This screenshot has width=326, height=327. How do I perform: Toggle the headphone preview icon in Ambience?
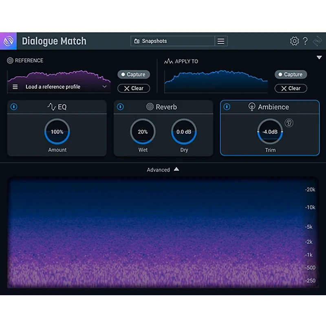click(x=289, y=123)
